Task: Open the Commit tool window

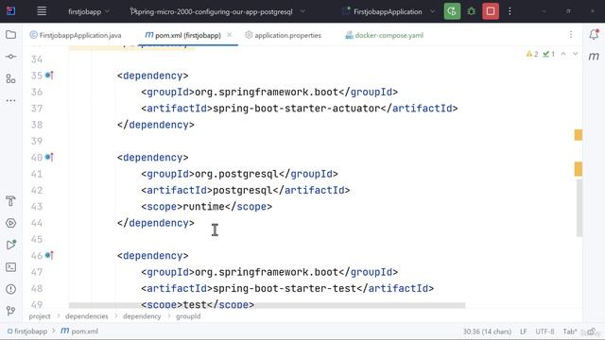Action: pyautogui.click(x=10, y=57)
